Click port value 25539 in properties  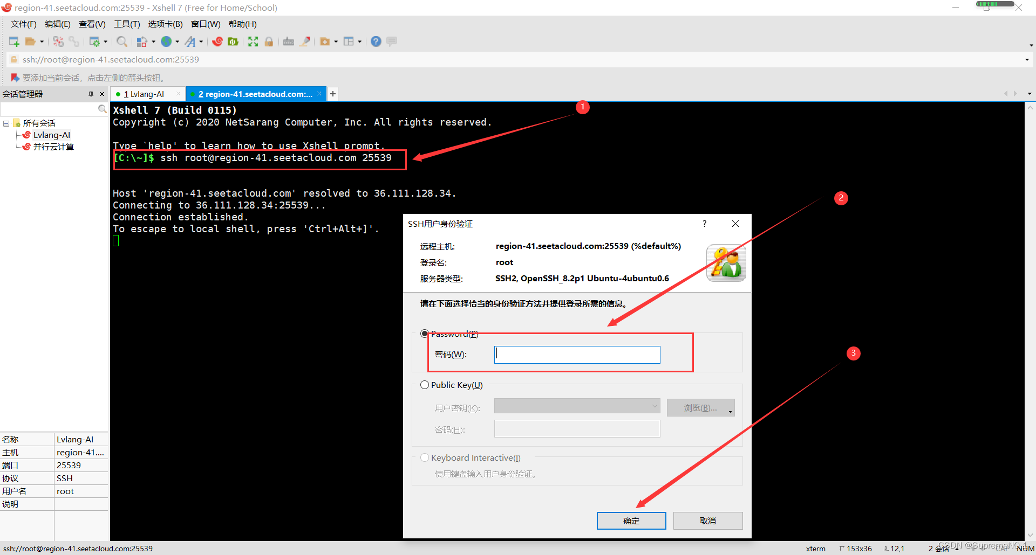click(69, 465)
